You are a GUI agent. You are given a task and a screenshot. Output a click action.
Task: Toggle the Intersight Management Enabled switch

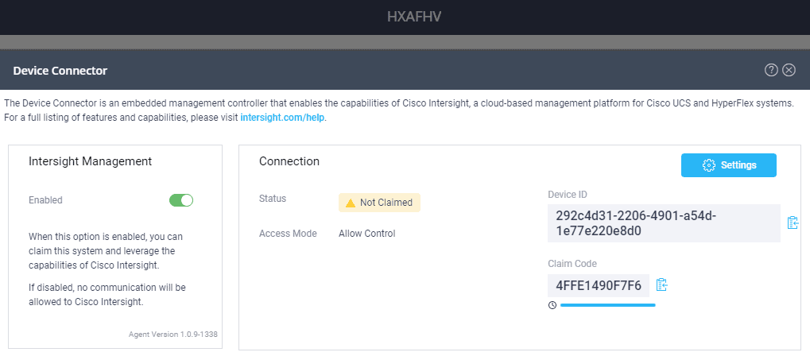[181, 200]
